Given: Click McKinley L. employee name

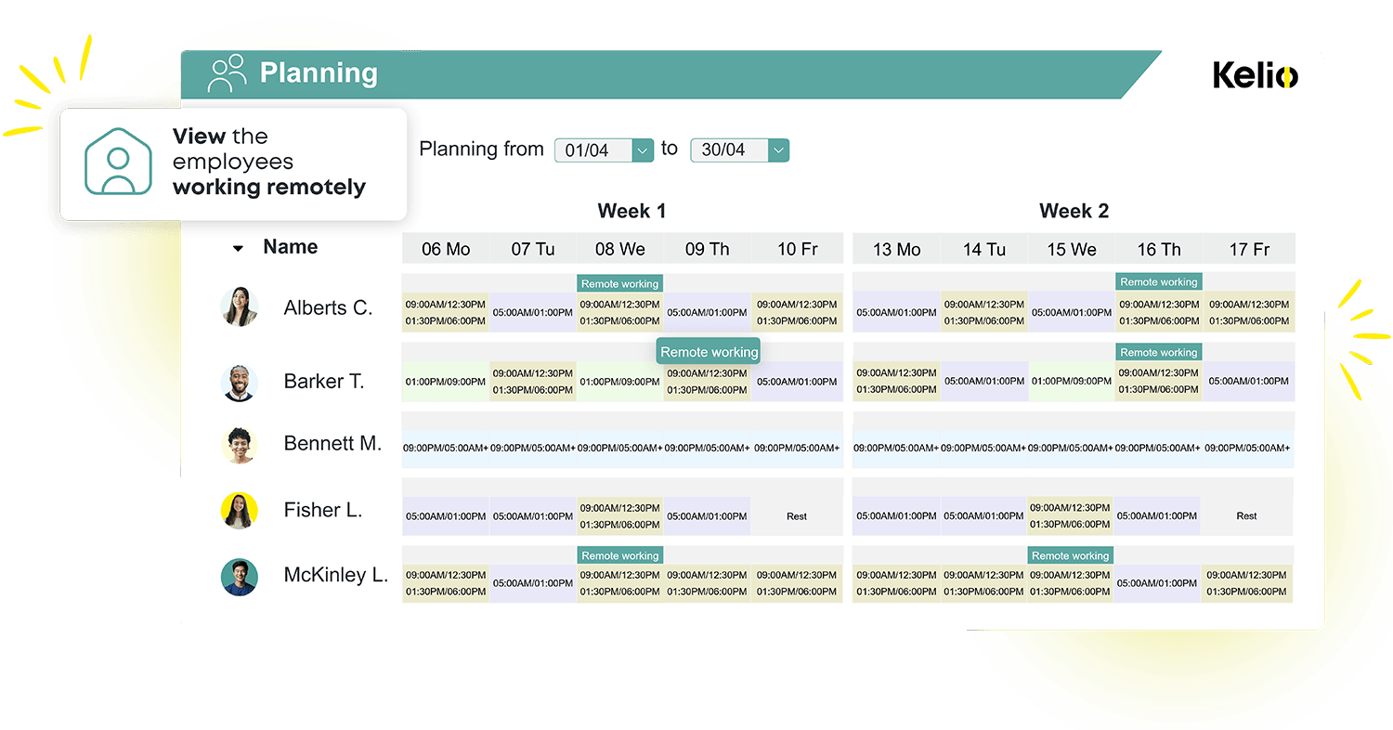Looking at the screenshot, I should click(x=336, y=575).
